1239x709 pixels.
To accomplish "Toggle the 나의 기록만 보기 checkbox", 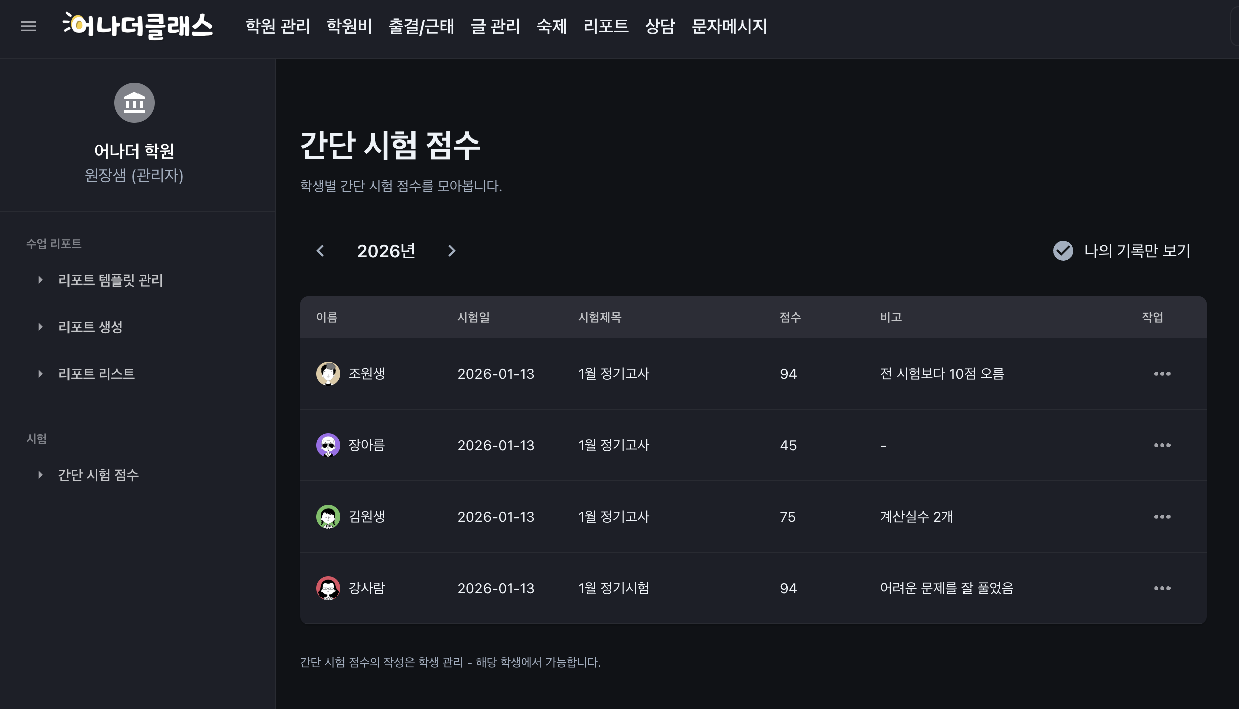I will 1063,251.
